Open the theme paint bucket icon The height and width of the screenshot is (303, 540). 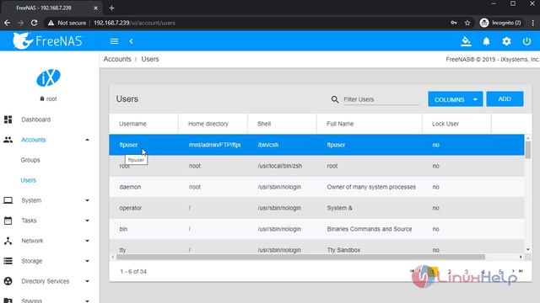click(x=466, y=41)
